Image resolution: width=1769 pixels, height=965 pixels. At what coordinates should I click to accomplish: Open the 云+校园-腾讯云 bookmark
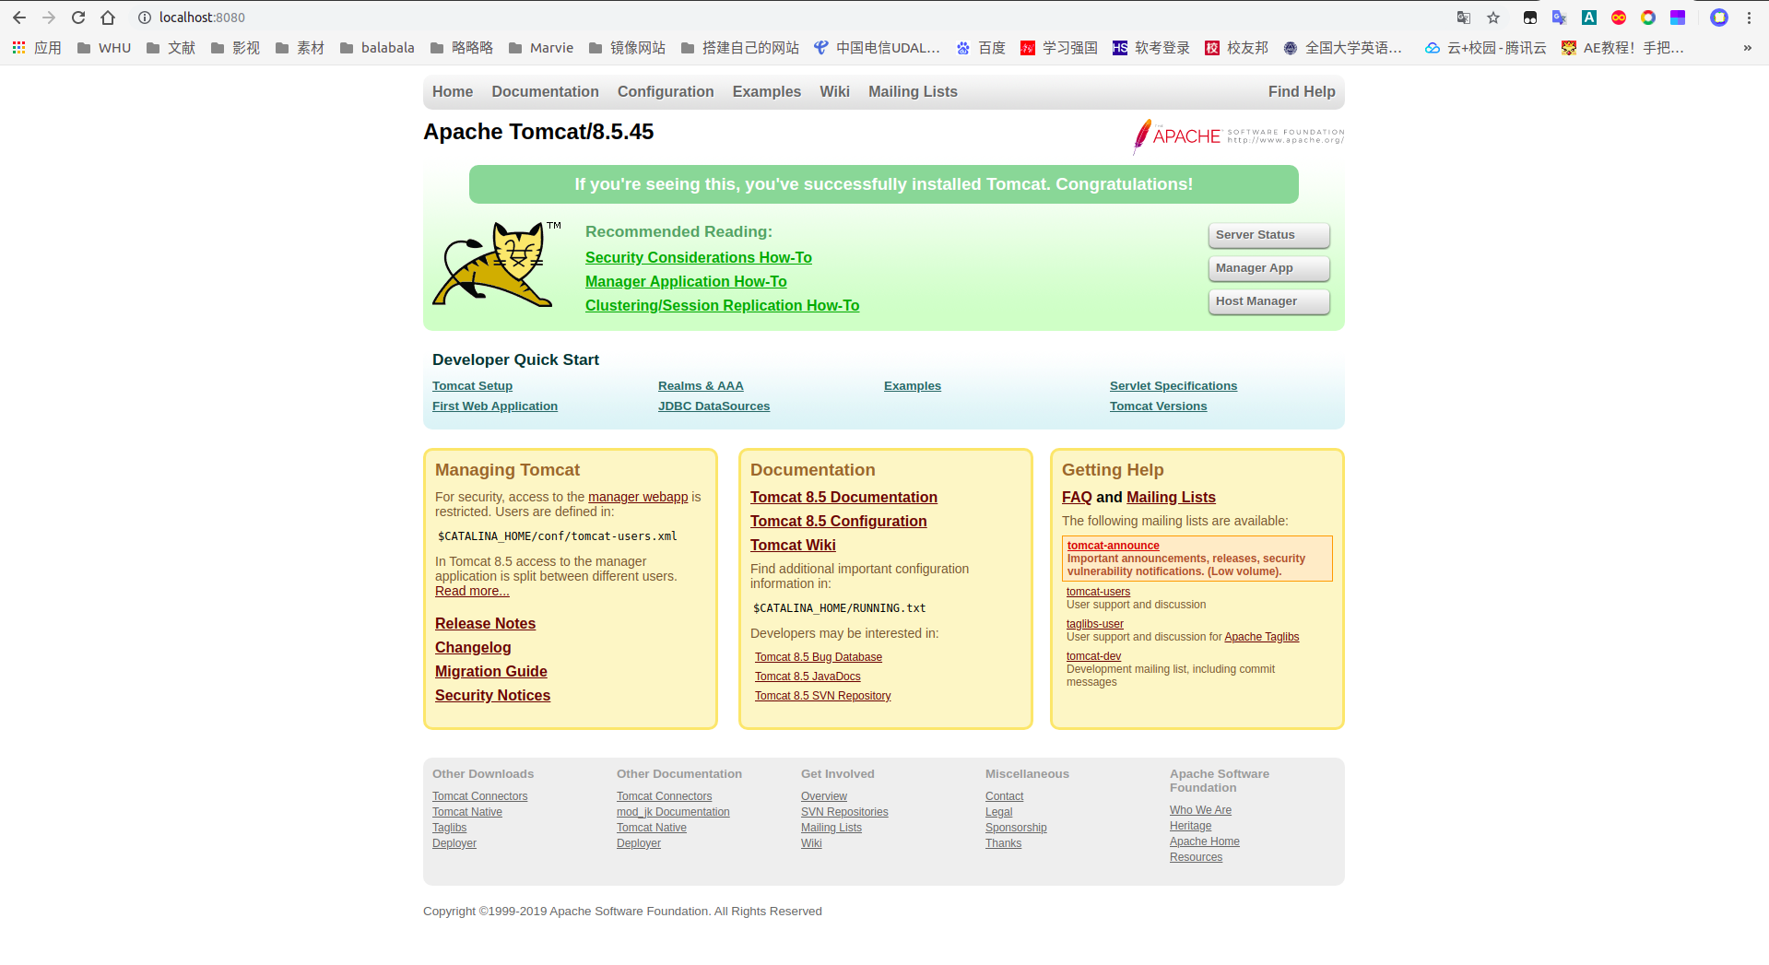(x=1486, y=48)
